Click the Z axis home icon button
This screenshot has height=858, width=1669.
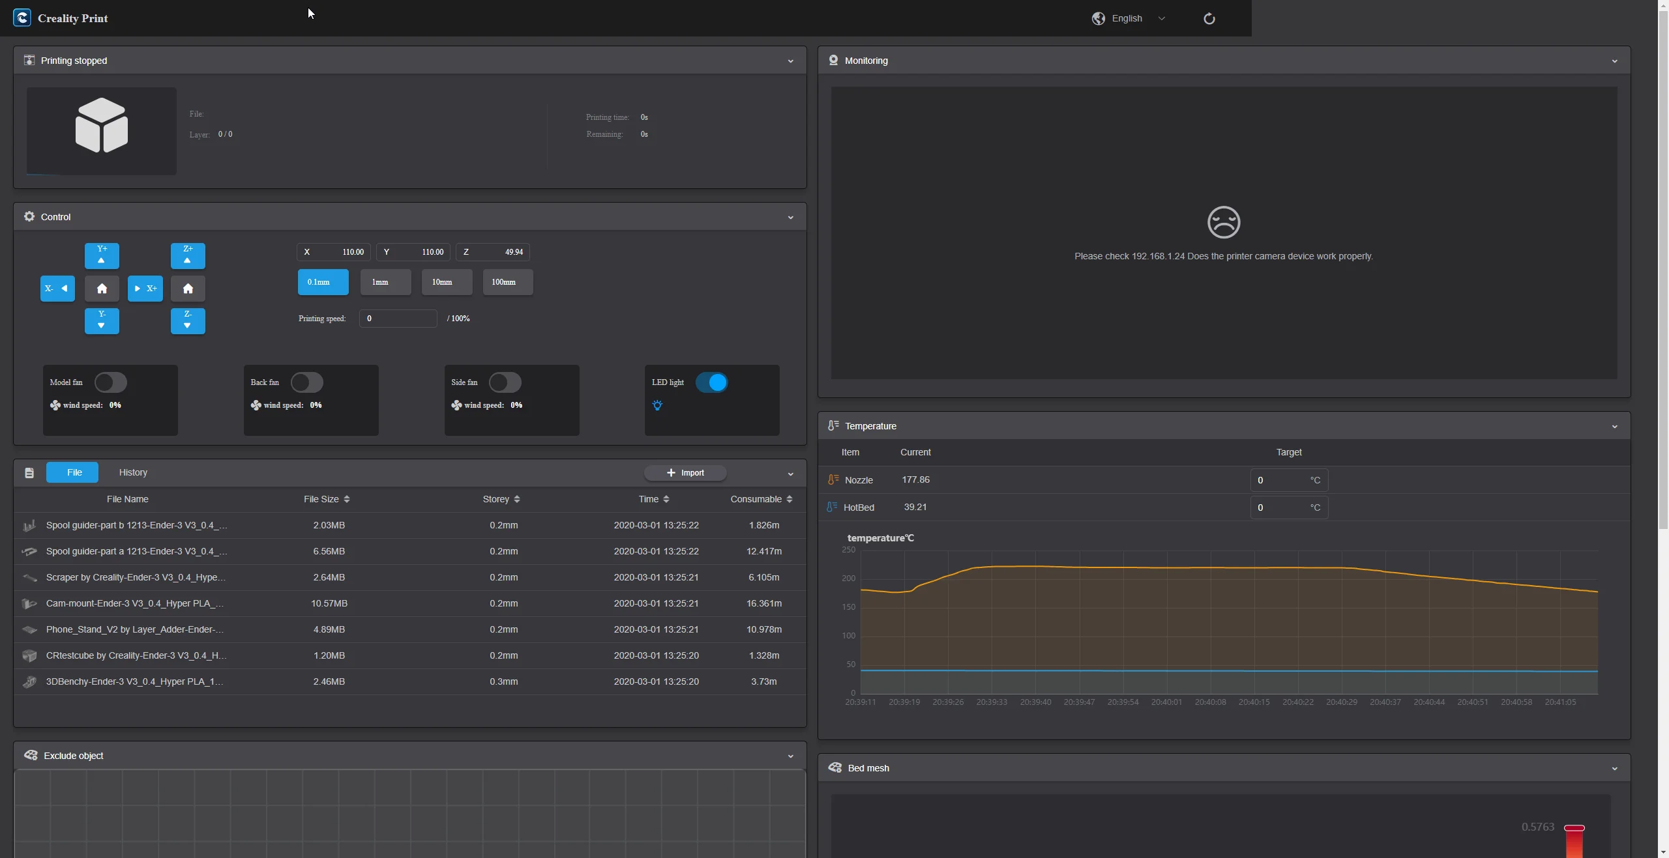188,289
